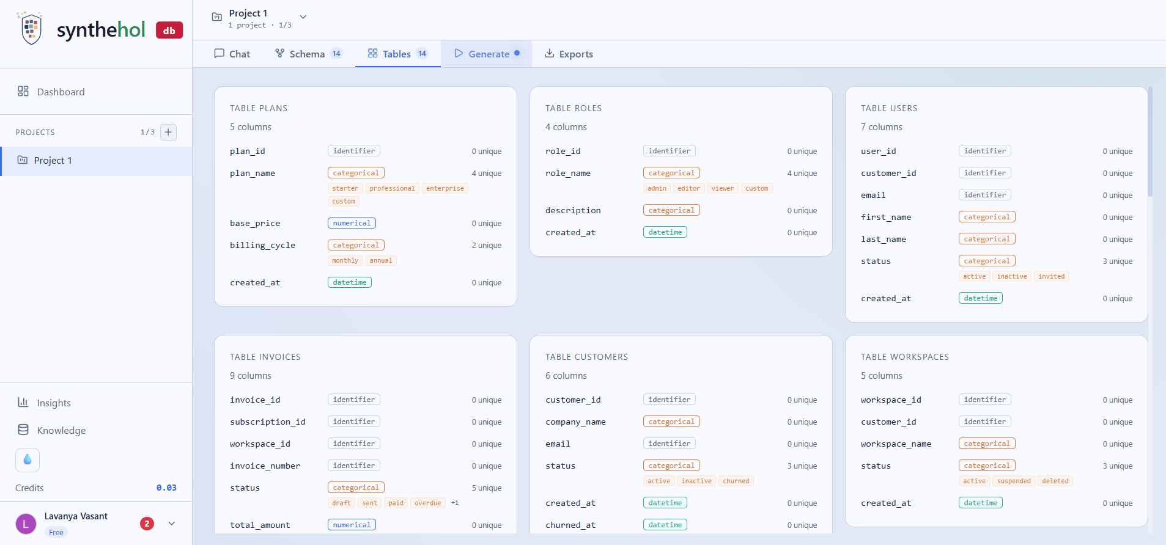The image size is (1166, 545).
Task: Click the annual value tag
Action: (381, 260)
